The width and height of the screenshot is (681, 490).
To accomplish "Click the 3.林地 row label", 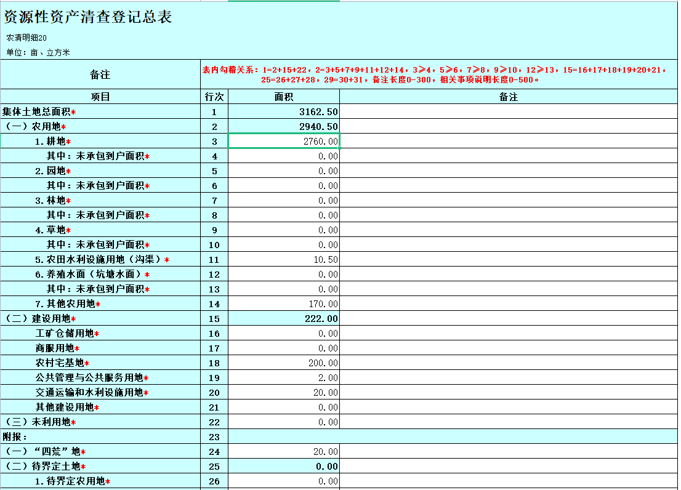I will (53, 200).
